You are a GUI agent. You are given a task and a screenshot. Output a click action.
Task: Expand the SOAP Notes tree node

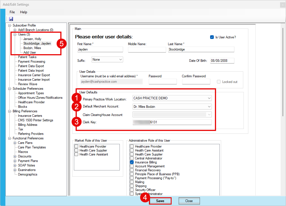15,165
